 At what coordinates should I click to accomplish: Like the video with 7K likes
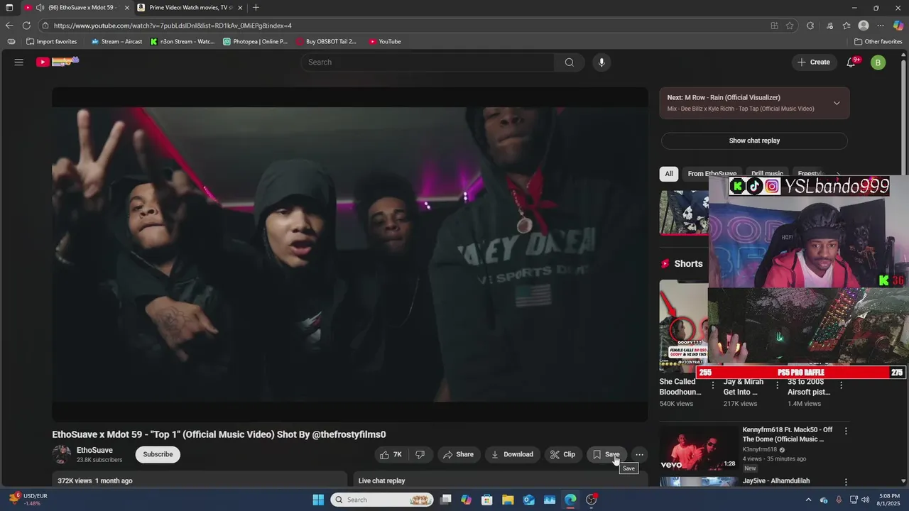(x=391, y=454)
